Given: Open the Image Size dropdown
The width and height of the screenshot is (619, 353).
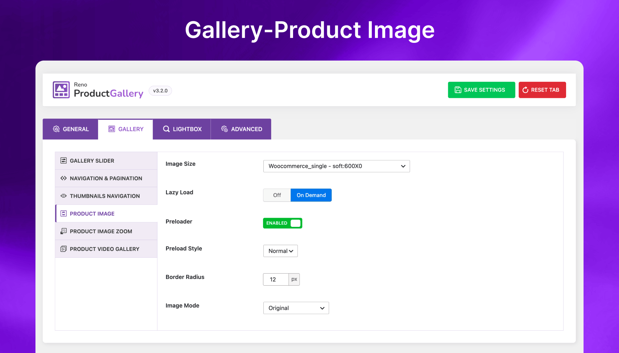Looking at the screenshot, I should [x=337, y=166].
